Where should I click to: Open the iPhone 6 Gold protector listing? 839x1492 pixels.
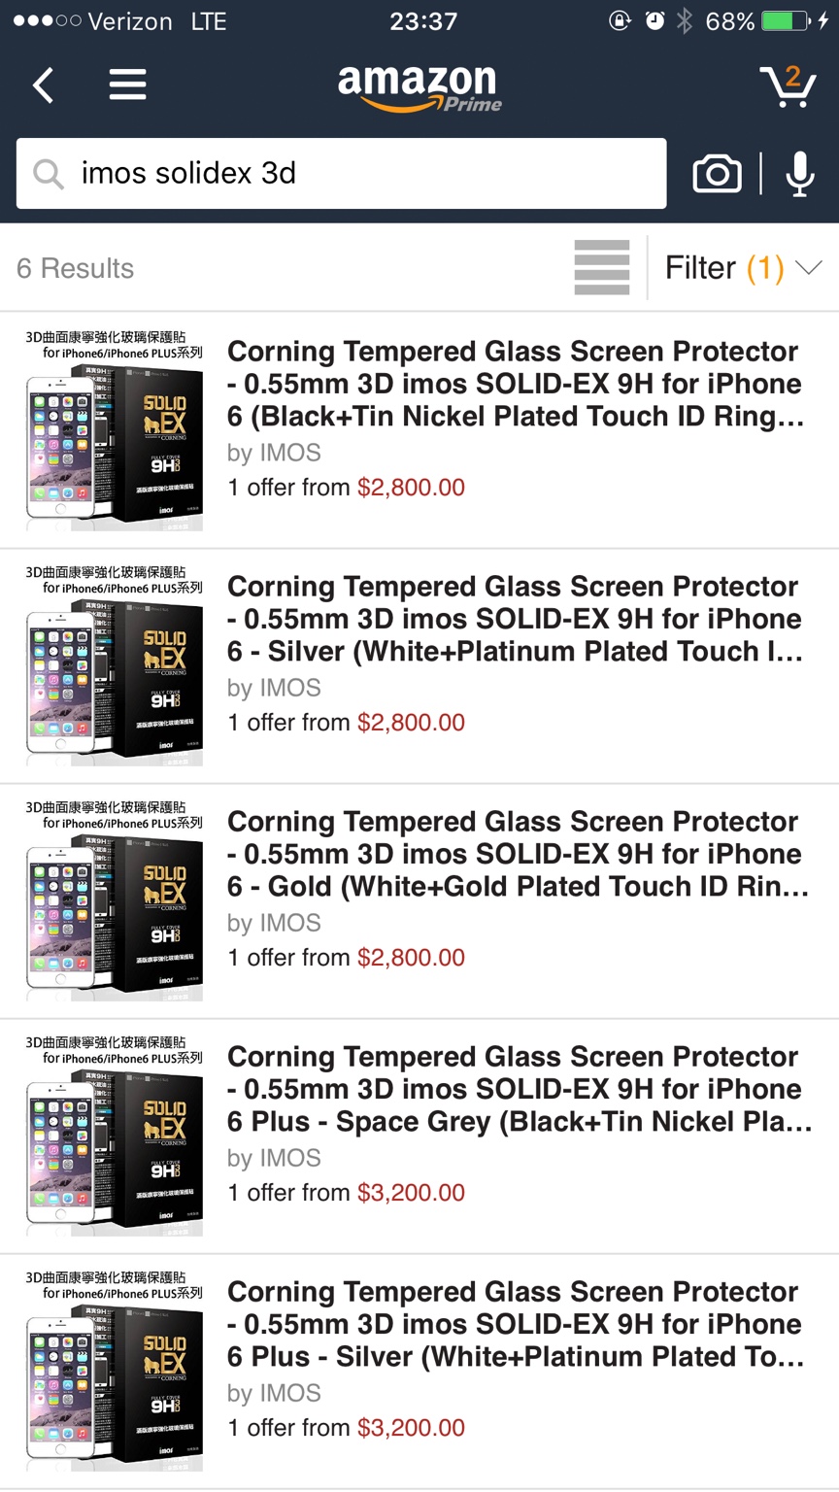(x=515, y=854)
